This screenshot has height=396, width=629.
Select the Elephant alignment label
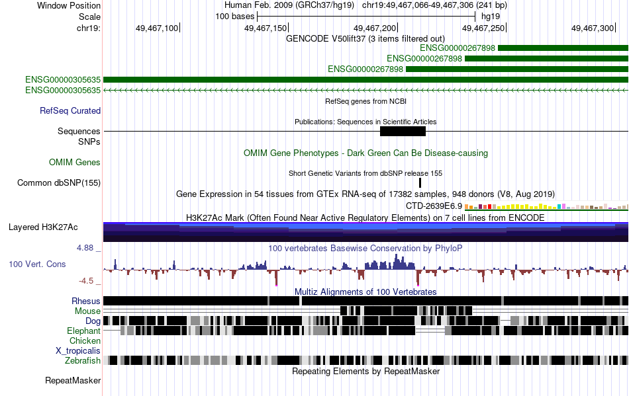tap(83, 331)
